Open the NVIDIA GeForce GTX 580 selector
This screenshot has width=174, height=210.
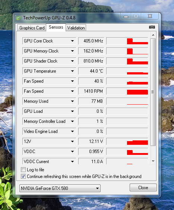60,188
